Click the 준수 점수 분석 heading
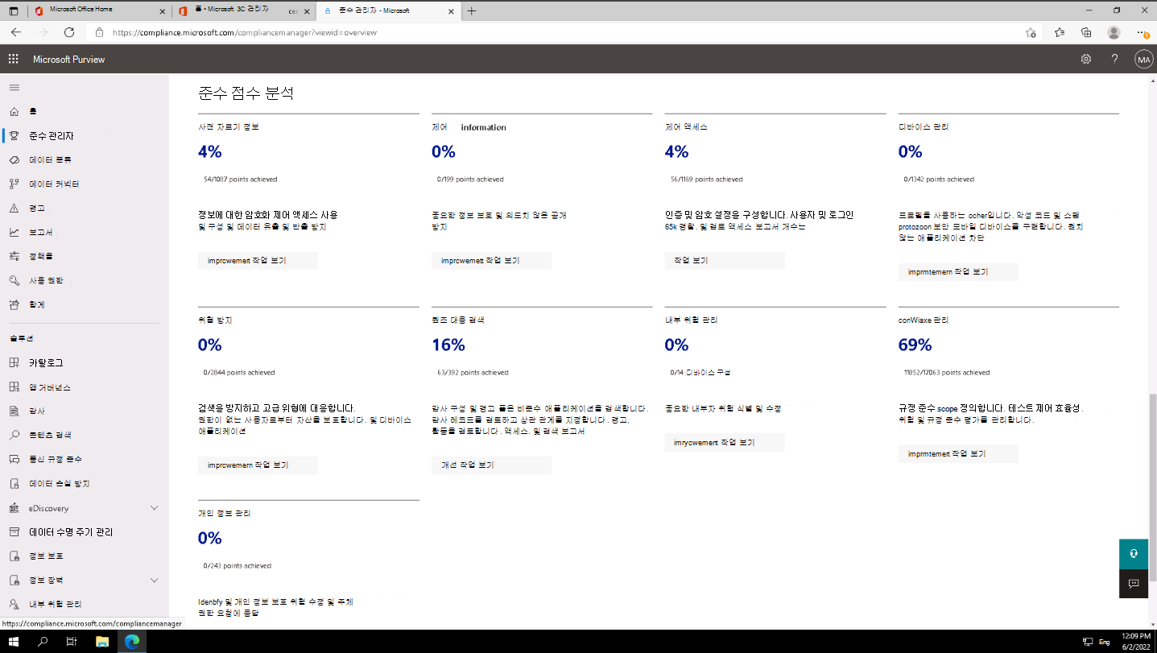1157x653 pixels. coord(246,93)
